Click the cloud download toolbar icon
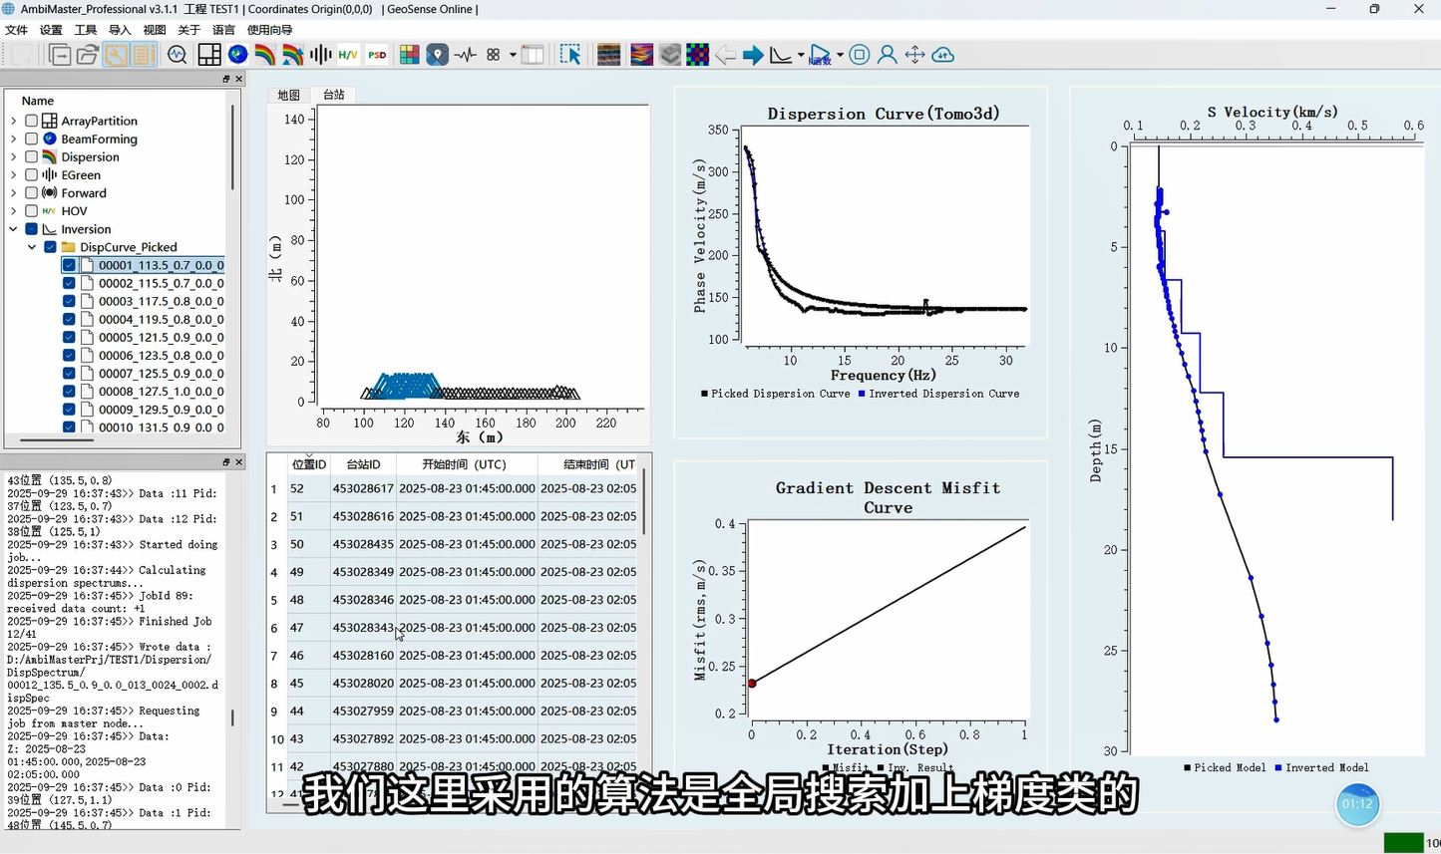 (942, 54)
